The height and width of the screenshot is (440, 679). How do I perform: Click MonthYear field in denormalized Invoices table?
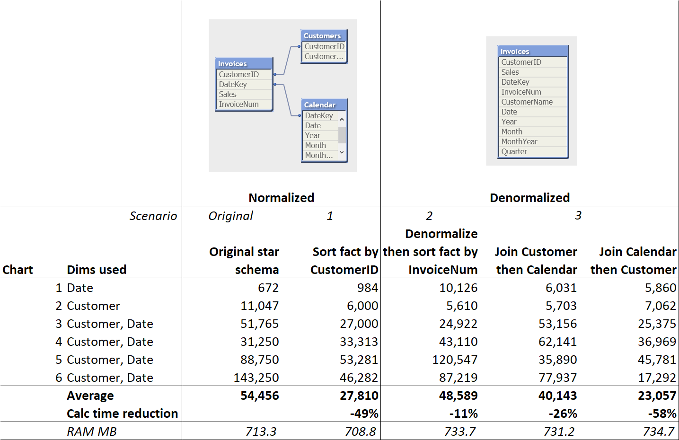[533, 141]
